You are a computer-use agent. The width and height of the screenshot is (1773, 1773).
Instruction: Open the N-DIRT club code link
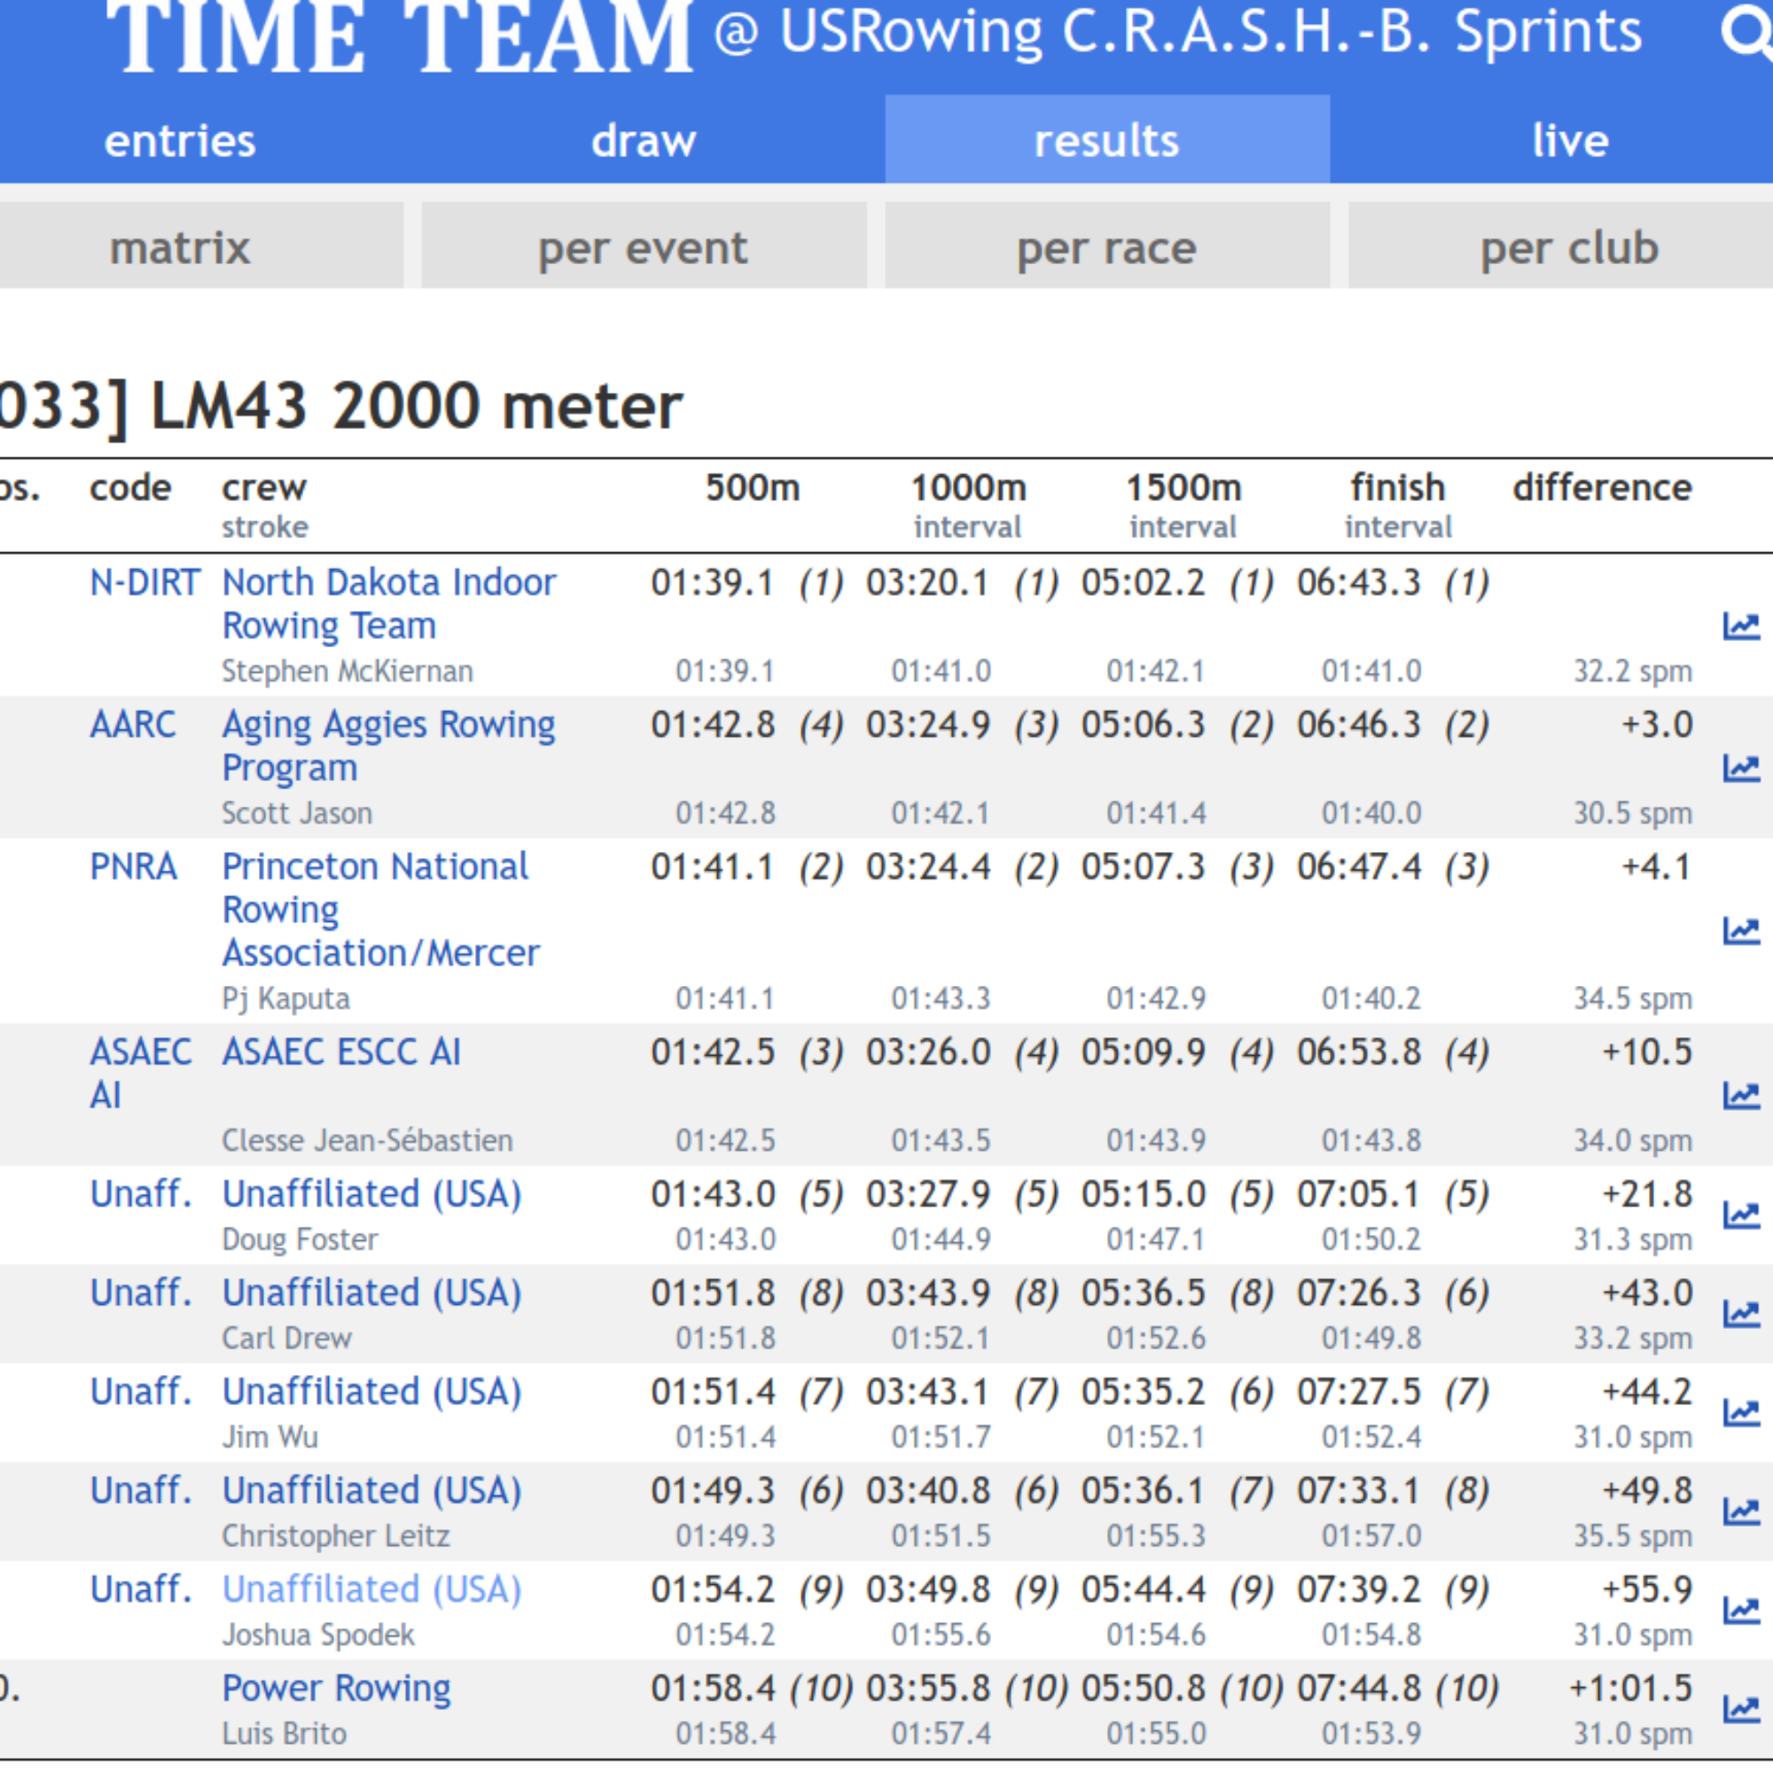[x=144, y=582]
